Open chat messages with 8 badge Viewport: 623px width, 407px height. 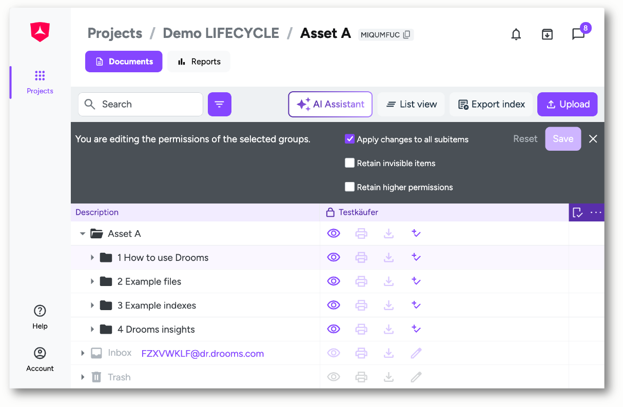578,34
